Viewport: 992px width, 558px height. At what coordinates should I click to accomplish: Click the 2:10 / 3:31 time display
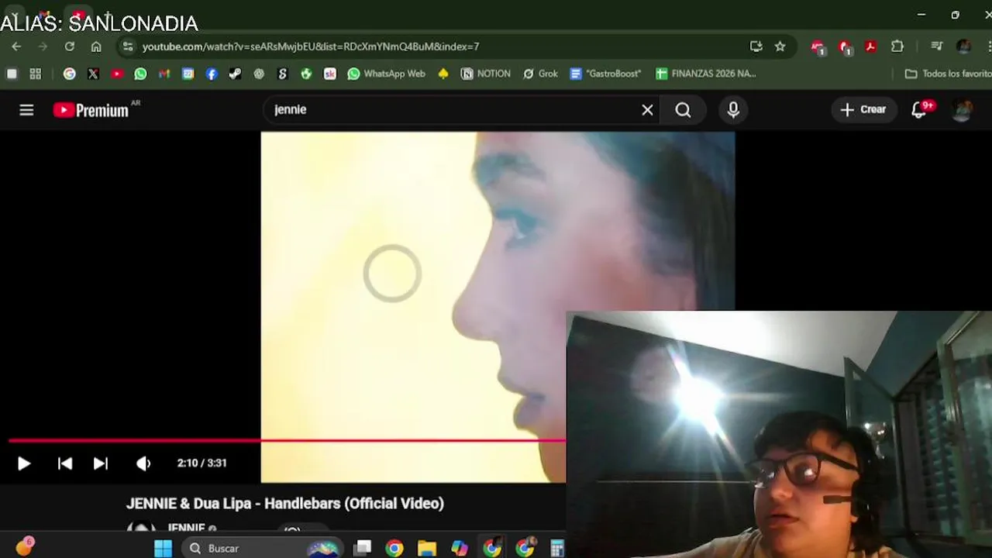point(201,463)
